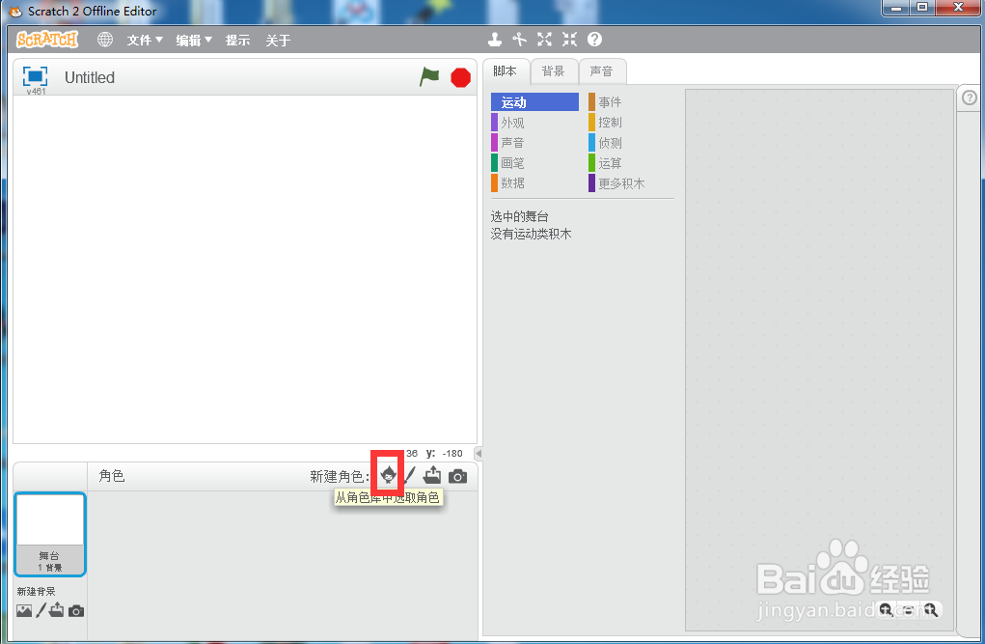Select the 数据 block category
Viewport: 985px width, 644px height.
(534, 183)
